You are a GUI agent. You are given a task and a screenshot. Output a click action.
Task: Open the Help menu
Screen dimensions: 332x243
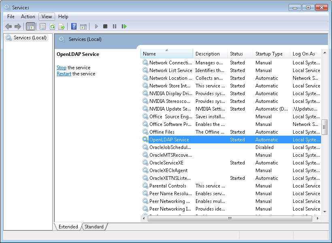click(63, 17)
